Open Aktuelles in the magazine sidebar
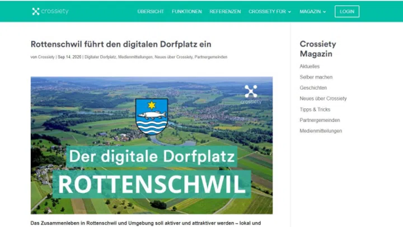This screenshot has height=227, width=403. (310, 66)
